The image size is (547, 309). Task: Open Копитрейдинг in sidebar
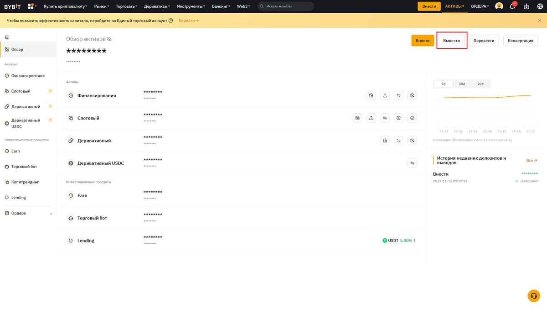[x=28, y=182]
